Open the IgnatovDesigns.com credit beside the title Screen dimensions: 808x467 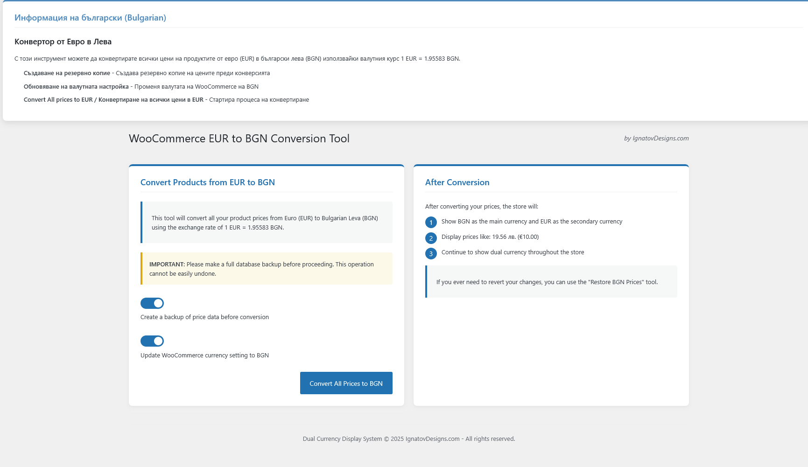(x=656, y=139)
